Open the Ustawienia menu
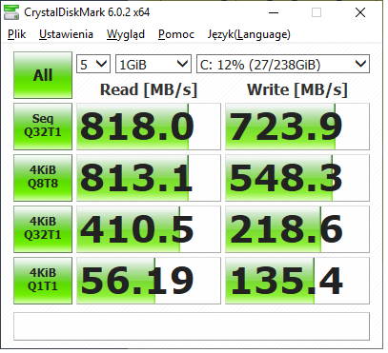Screen dimensions: 388x353 [x=66, y=34]
